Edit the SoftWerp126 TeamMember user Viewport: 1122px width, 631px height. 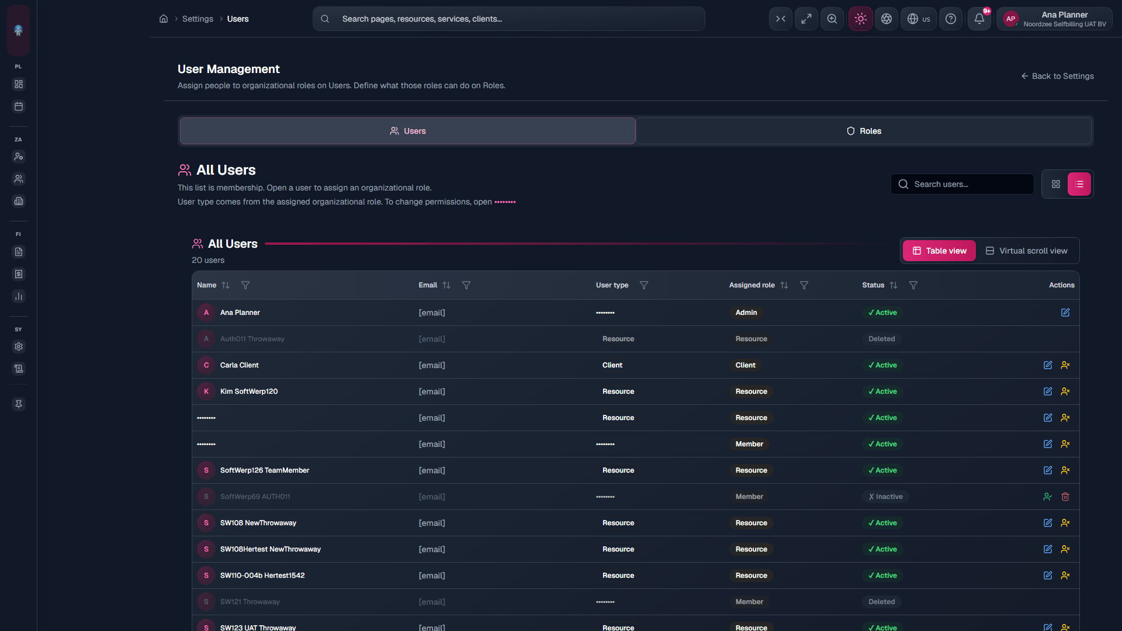pos(1048,470)
